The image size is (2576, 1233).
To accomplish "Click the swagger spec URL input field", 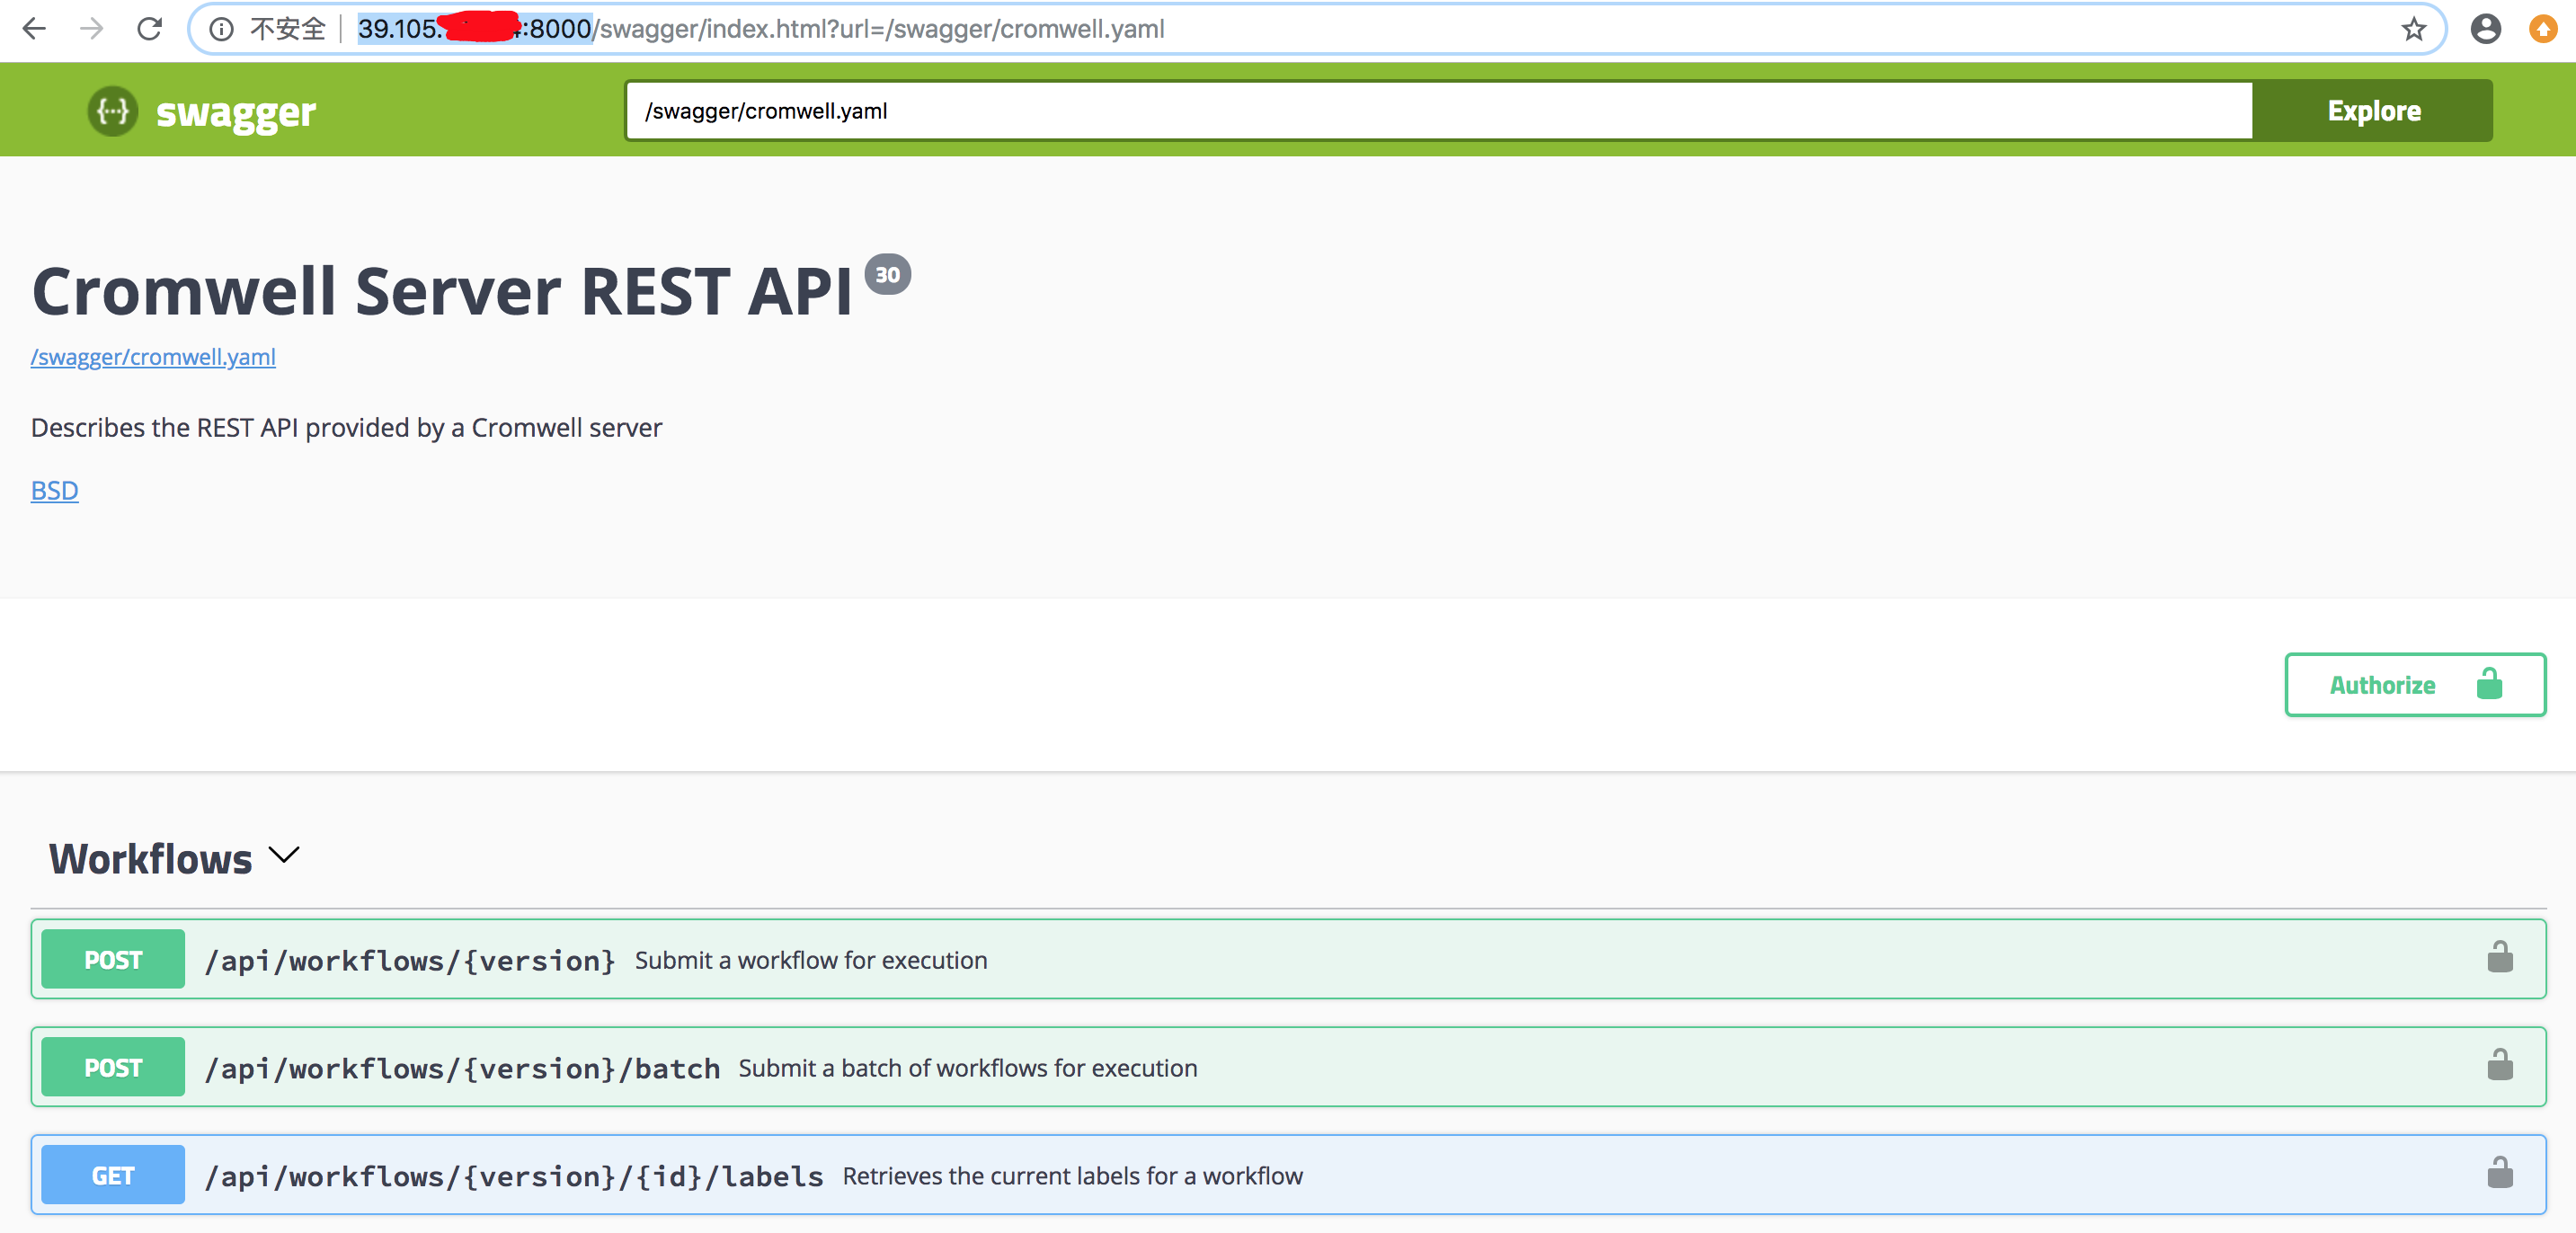I will click(x=1437, y=111).
